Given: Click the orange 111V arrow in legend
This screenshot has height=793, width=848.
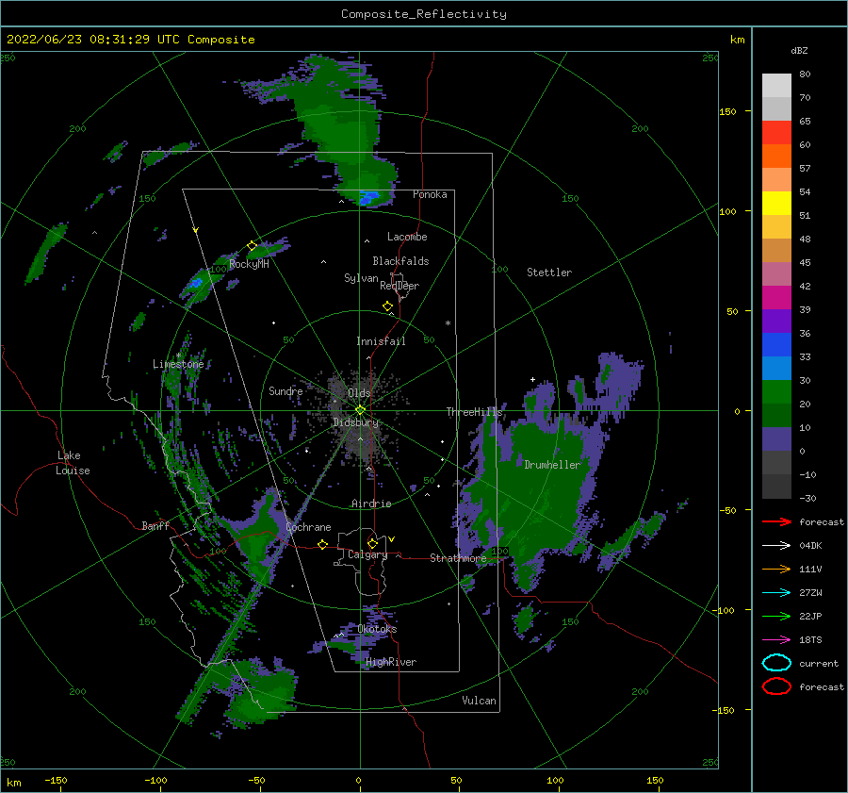Looking at the screenshot, I should (x=776, y=569).
